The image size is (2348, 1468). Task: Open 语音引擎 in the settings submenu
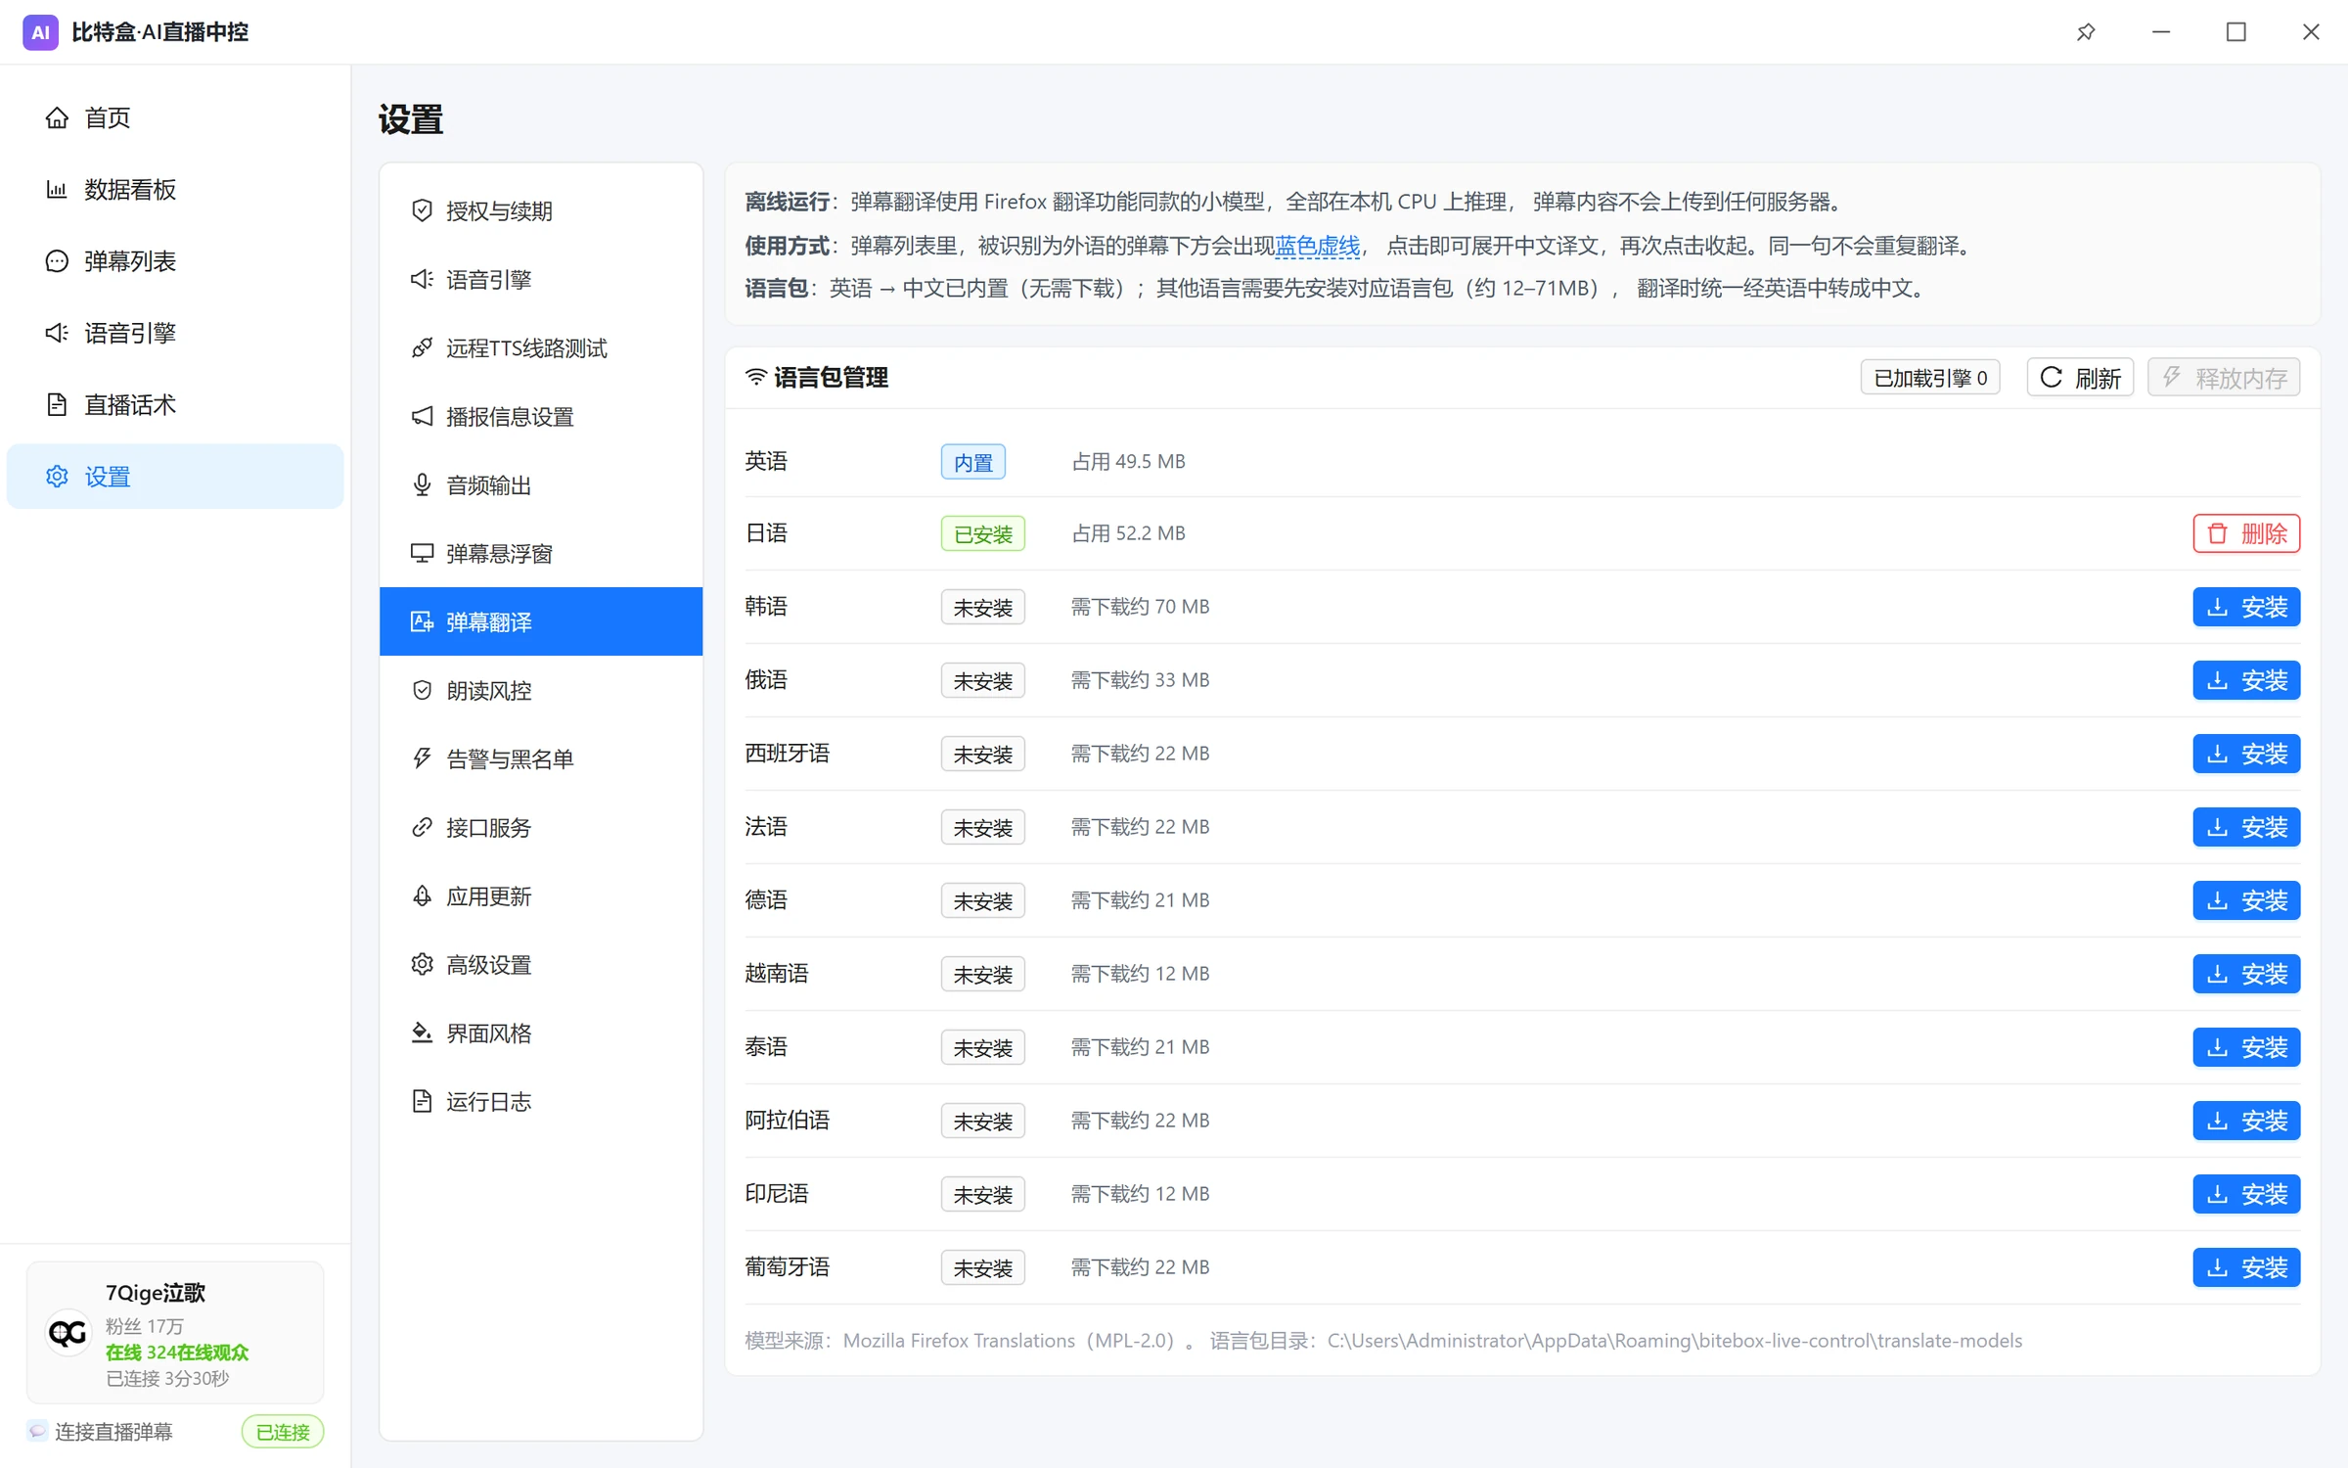pos(541,280)
